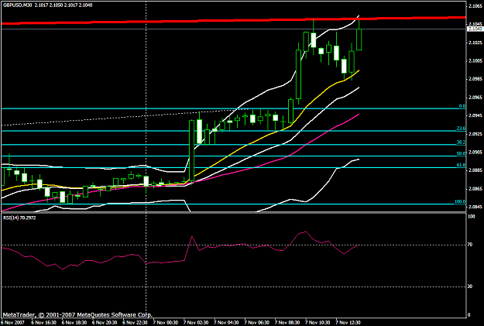Click the 6 Nov 22:30 time label
The height and width of the screenshot is (326, 484).
(136, 323)
